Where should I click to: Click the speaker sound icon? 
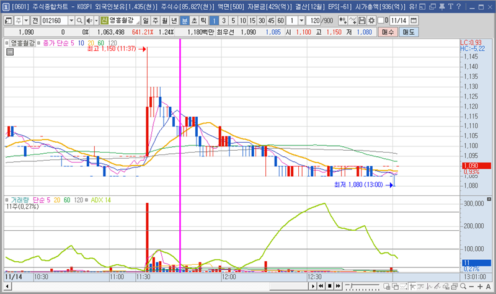(x=89, y=20)
